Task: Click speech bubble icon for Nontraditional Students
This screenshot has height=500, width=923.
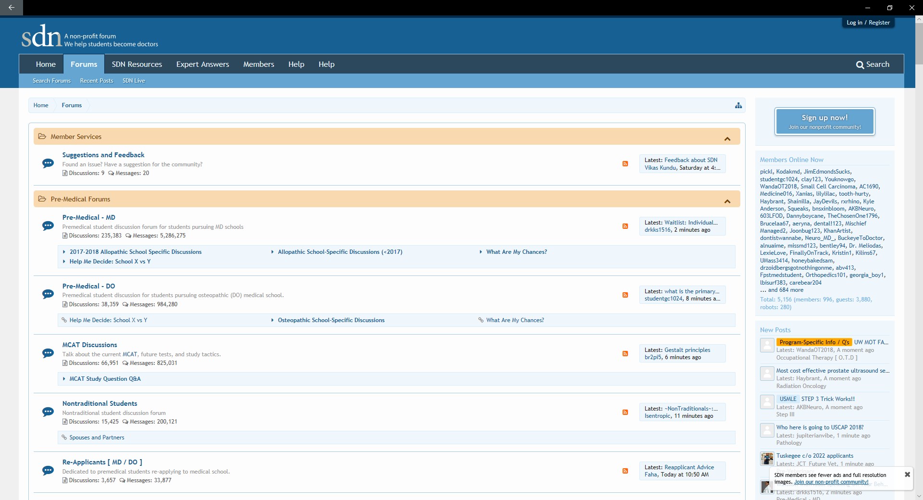Action: click(x=48, y=412)
